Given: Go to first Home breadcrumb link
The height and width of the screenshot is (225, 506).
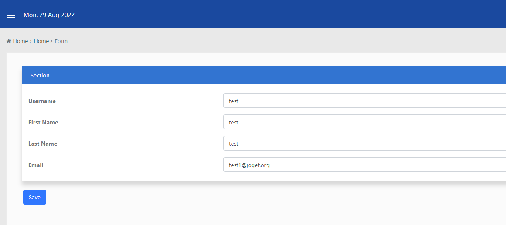Looking at the screenshot, I should click(21, 41).
